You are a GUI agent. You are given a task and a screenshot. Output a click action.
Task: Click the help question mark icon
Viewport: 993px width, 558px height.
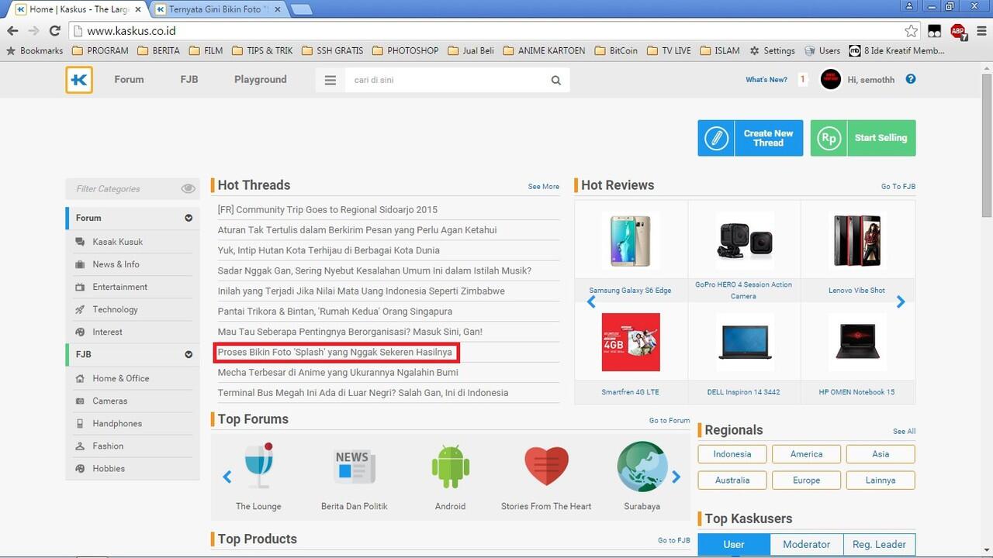click(911, 79)
